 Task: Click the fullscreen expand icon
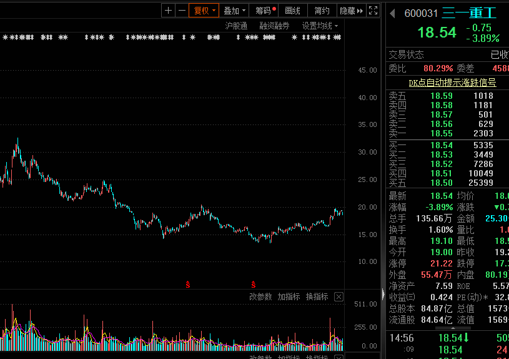(373, 11)
